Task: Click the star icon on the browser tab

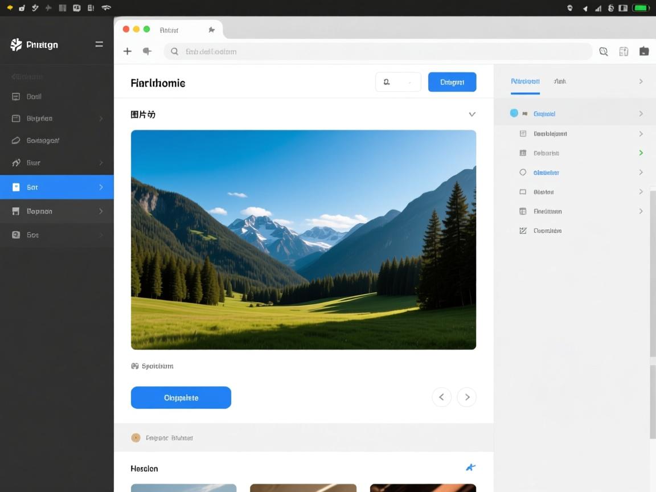Action: pyautogui.click(x=211, y=30)
